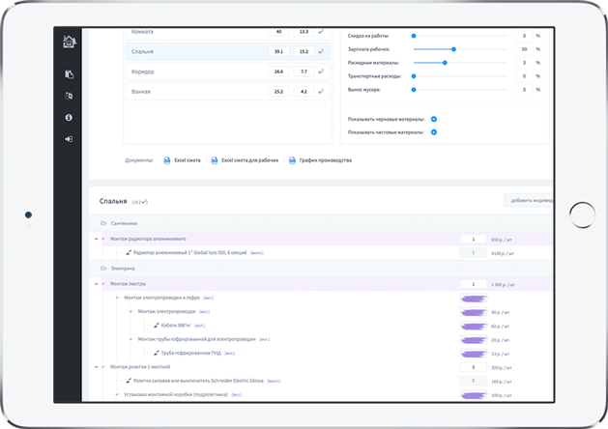The width and height of the screenshot is (608, 429).
Task: Remove Монтаж люстры with red minus
Action: (96, 284)
